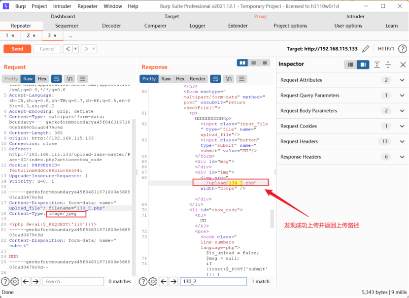Select side-by-side split layout icon
The image size is (409, 298).
pos(242,63)
